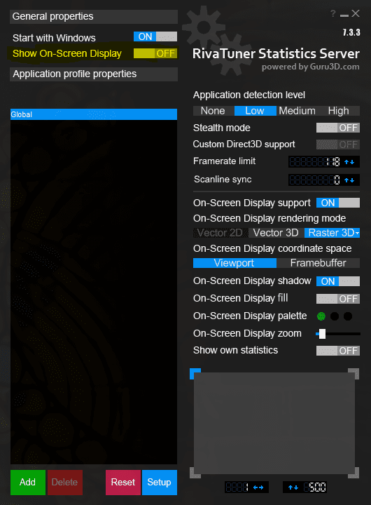Toggle Show own statistics switch
371x505 pixels.
[x=338, y=351]
